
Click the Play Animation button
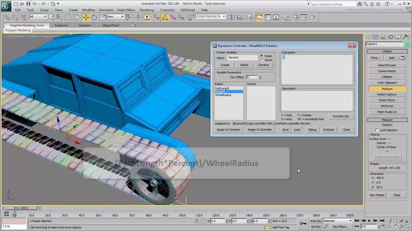click(x=370, y=221)
